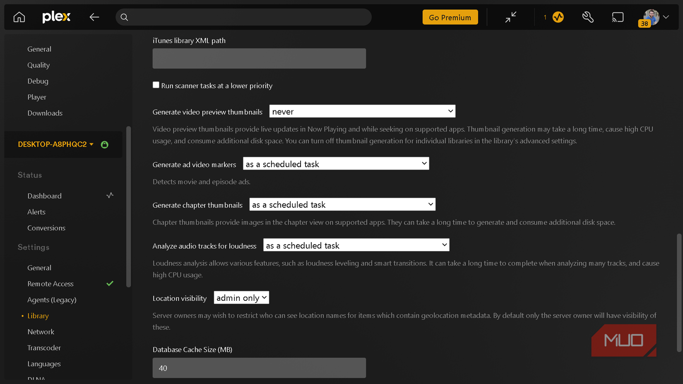
Task: Enable Run scanner tasks at lower priority
Action: tap(156, 85)
